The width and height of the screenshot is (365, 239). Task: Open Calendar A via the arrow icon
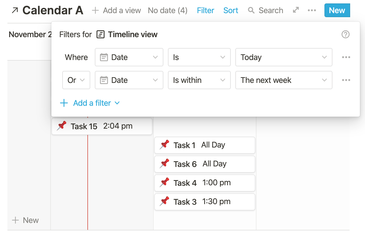tap(15, 11)
